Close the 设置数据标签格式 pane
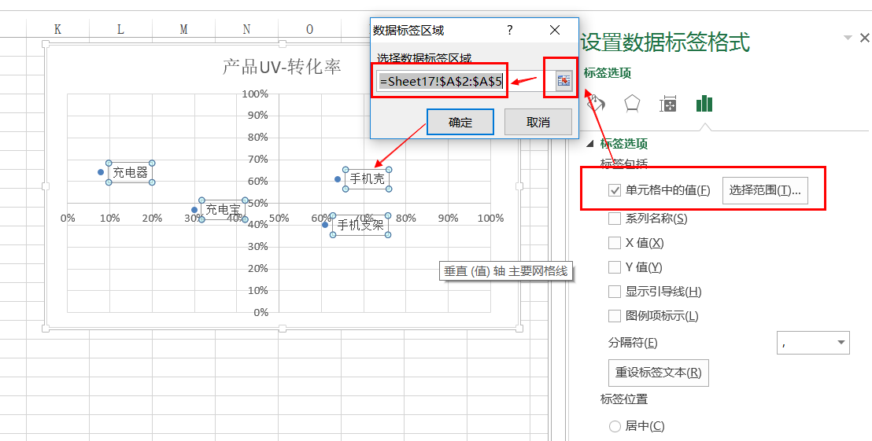This screenshot has width=872, height=441. point(864,38)
